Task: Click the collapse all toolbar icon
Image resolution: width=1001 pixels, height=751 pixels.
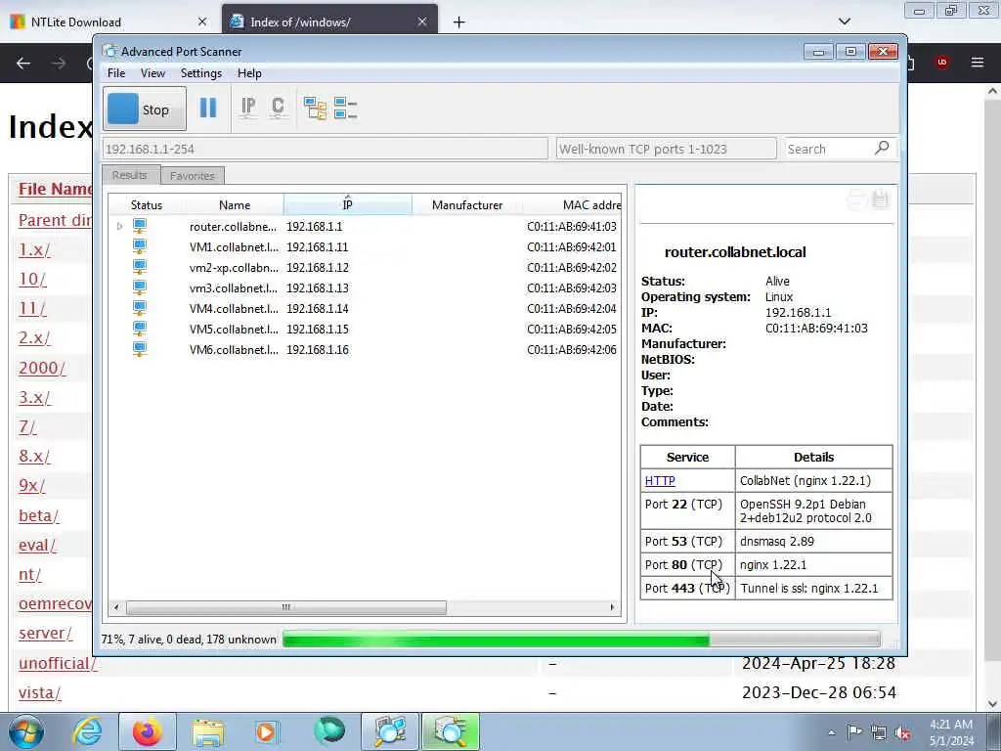Action: [x=345, y=108]
